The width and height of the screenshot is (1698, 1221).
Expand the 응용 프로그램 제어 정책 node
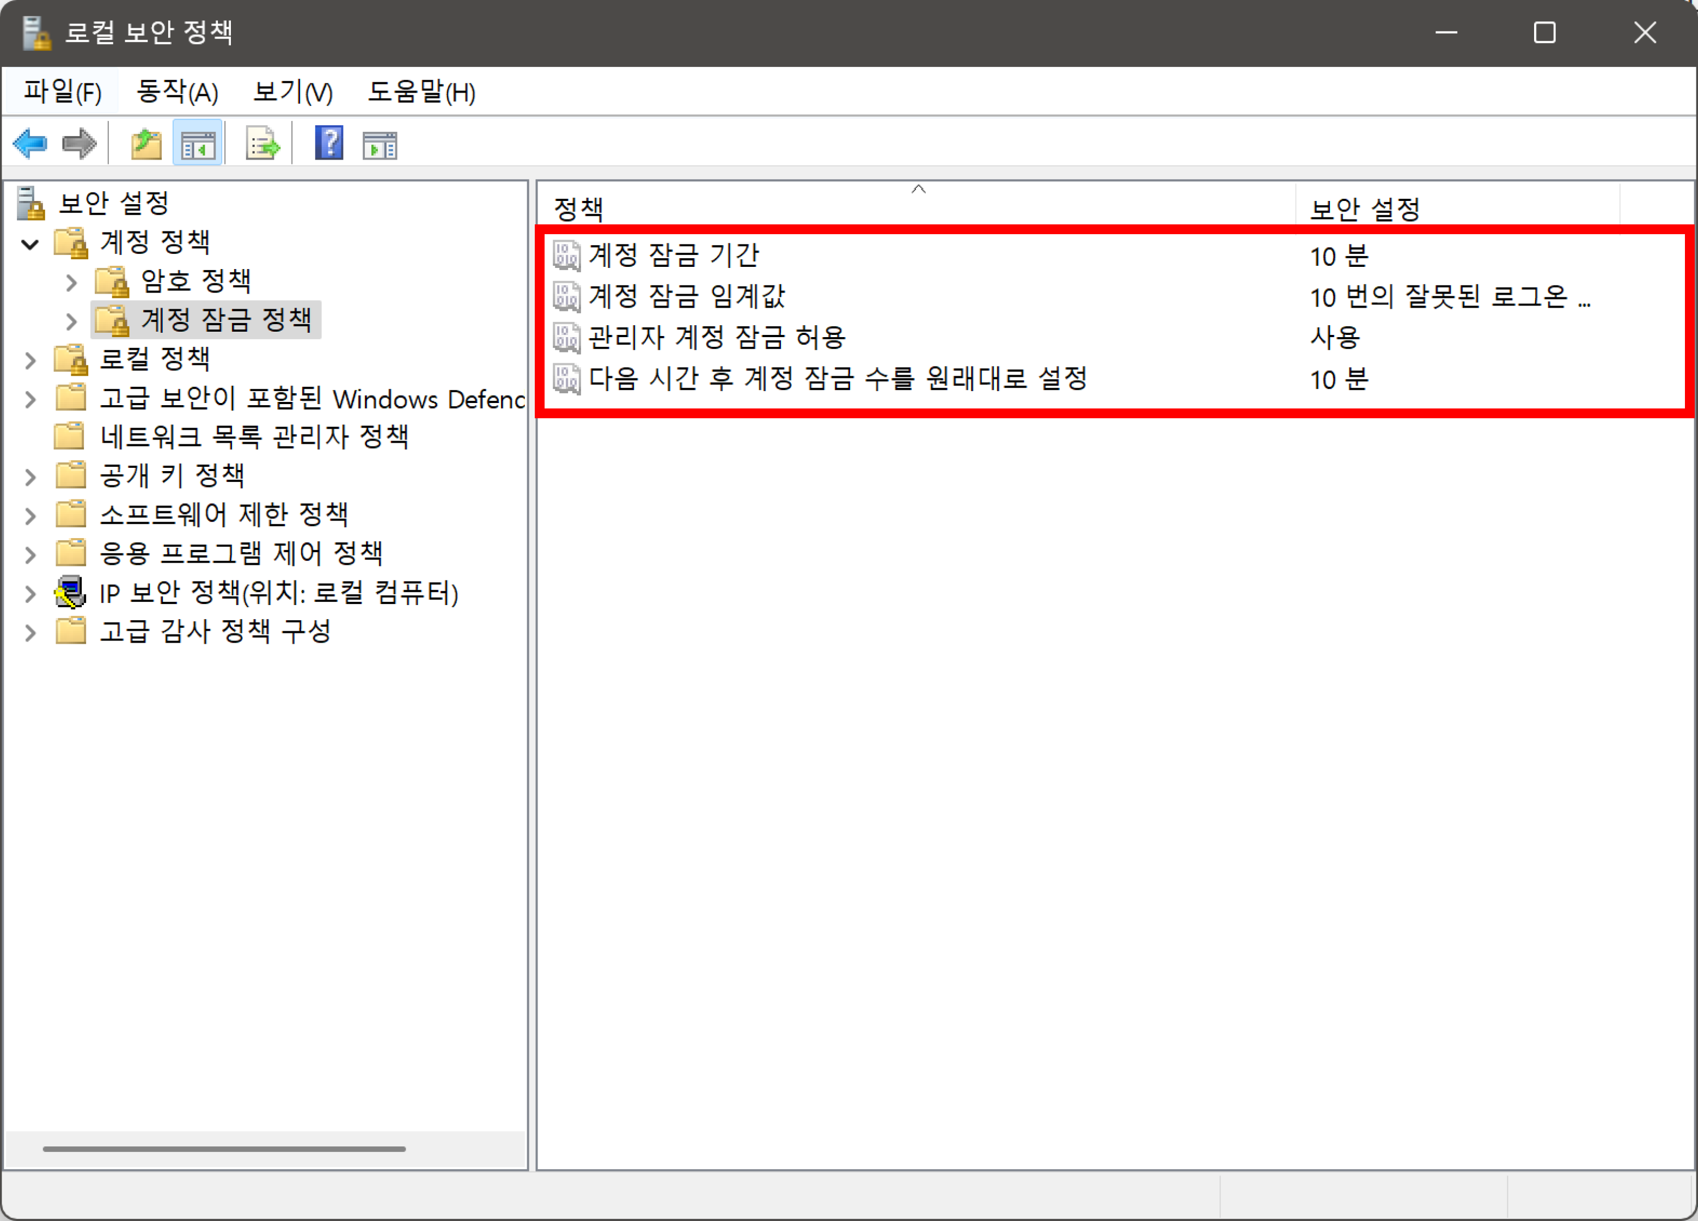(x=30, y=555)
